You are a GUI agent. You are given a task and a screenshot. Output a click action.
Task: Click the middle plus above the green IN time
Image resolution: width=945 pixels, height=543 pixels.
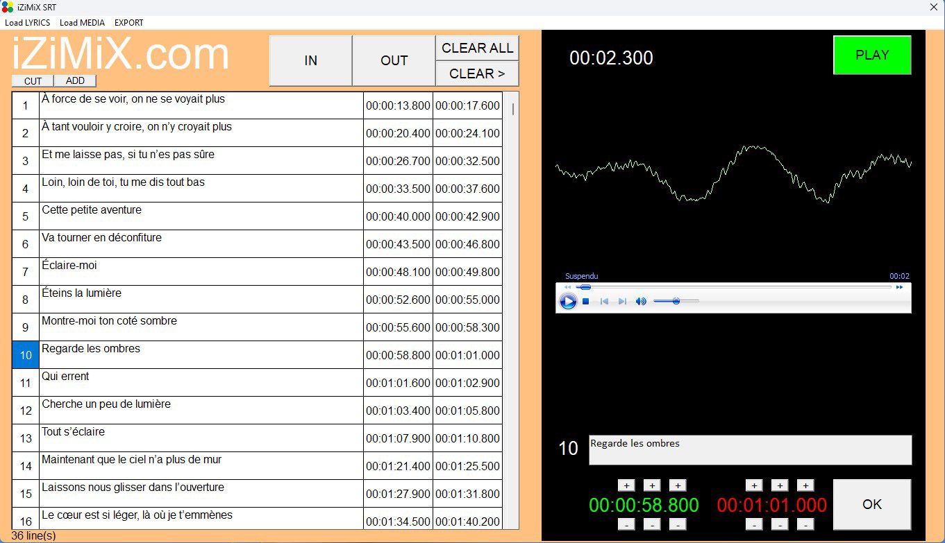[x=651, y=485]
